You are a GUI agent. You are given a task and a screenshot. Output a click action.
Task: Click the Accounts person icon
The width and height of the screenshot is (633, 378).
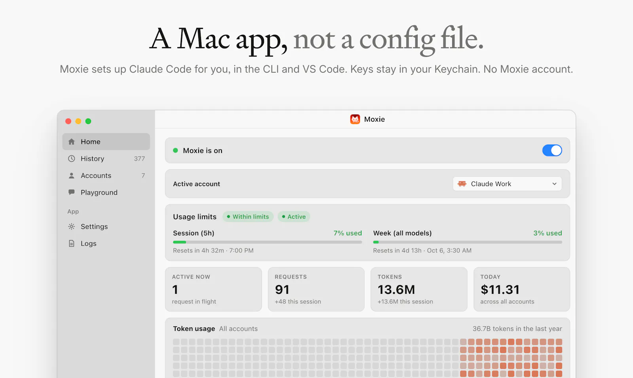(72, 175)
